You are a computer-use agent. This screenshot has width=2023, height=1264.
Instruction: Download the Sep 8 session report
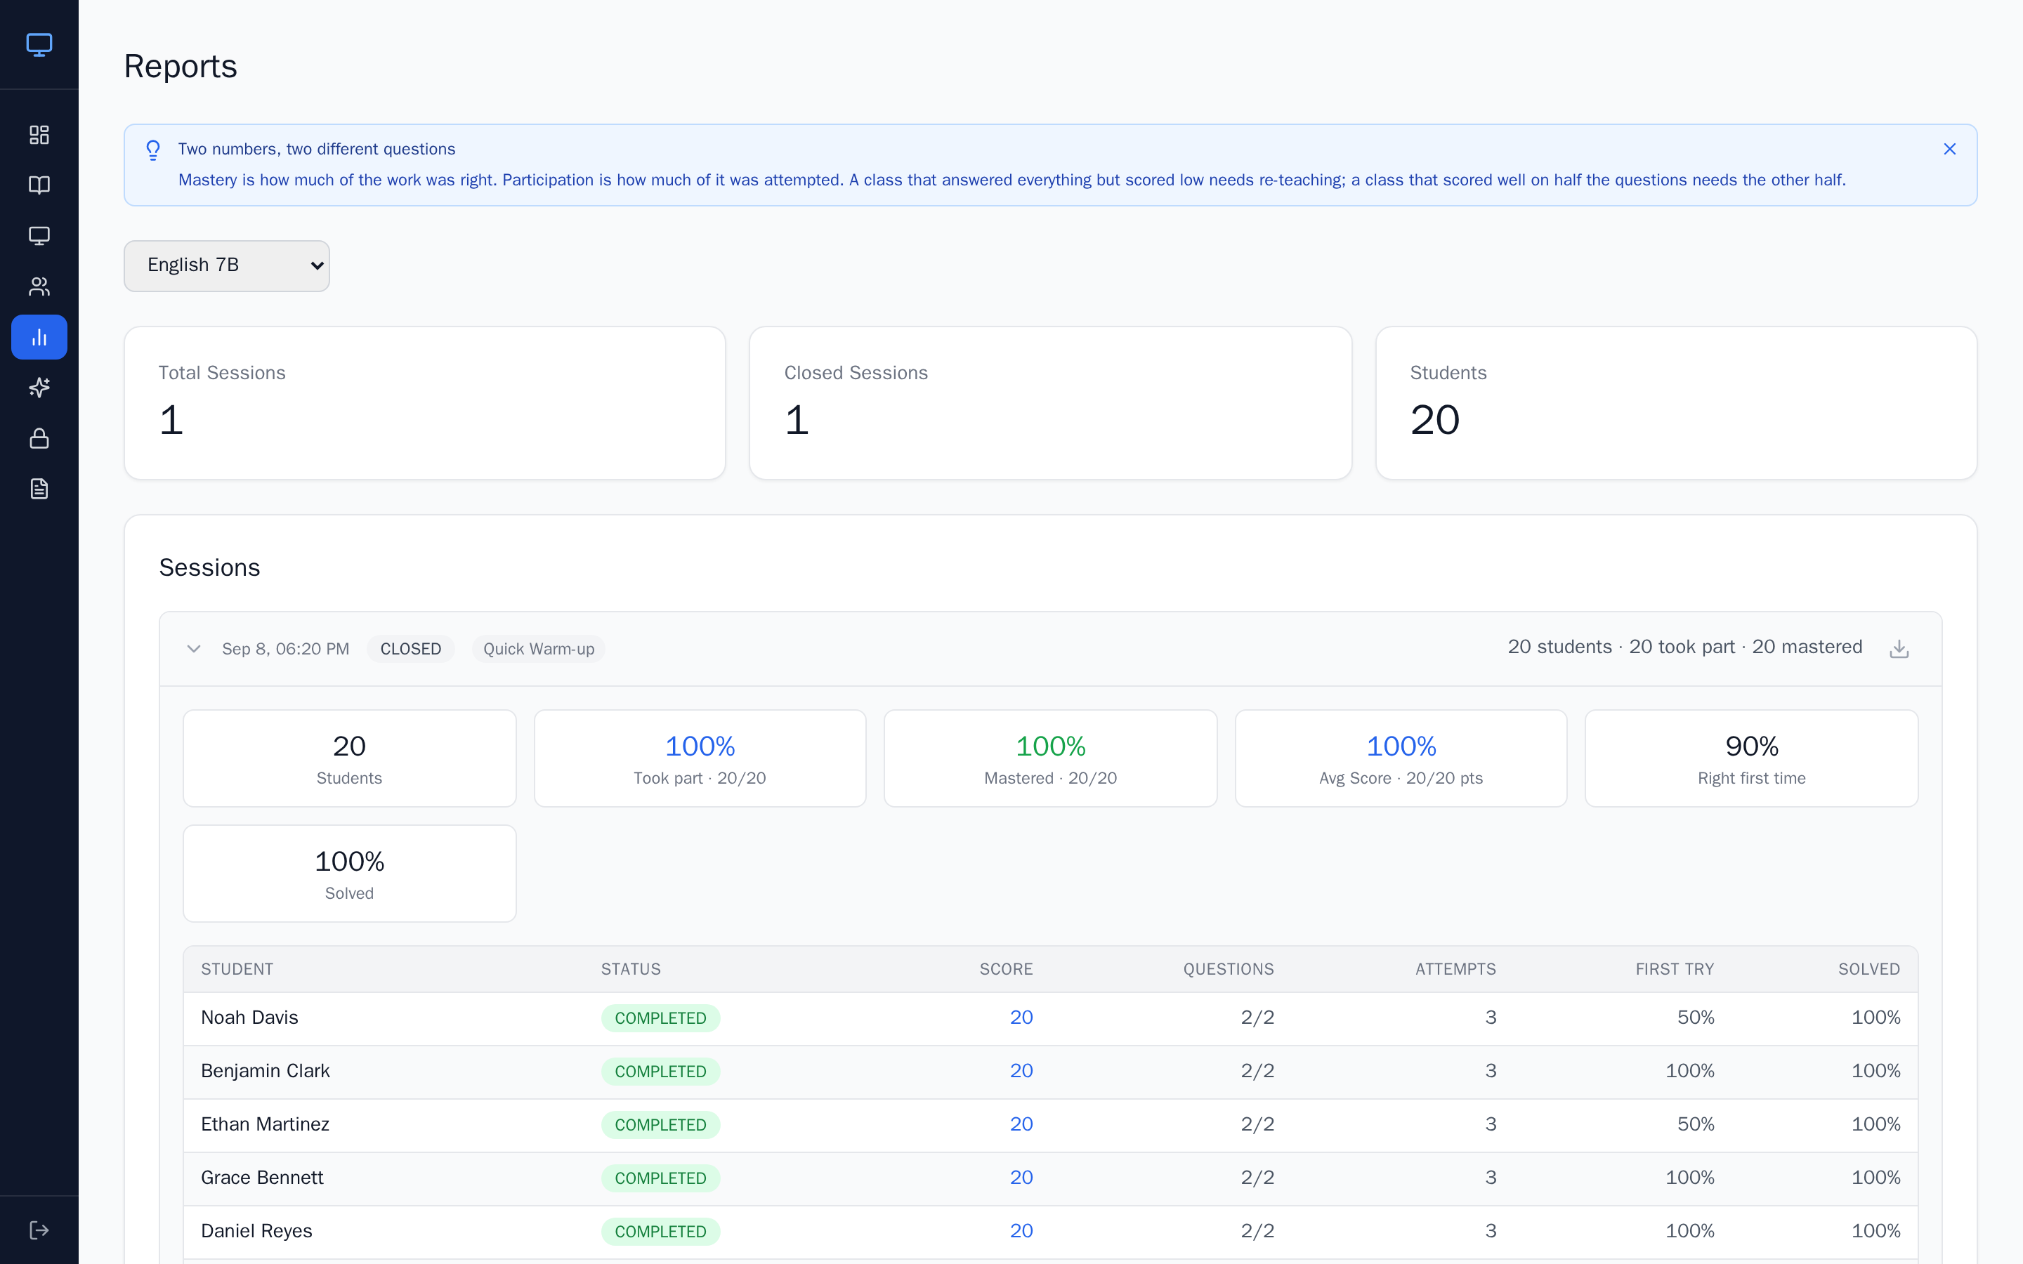coord(1899,649)
